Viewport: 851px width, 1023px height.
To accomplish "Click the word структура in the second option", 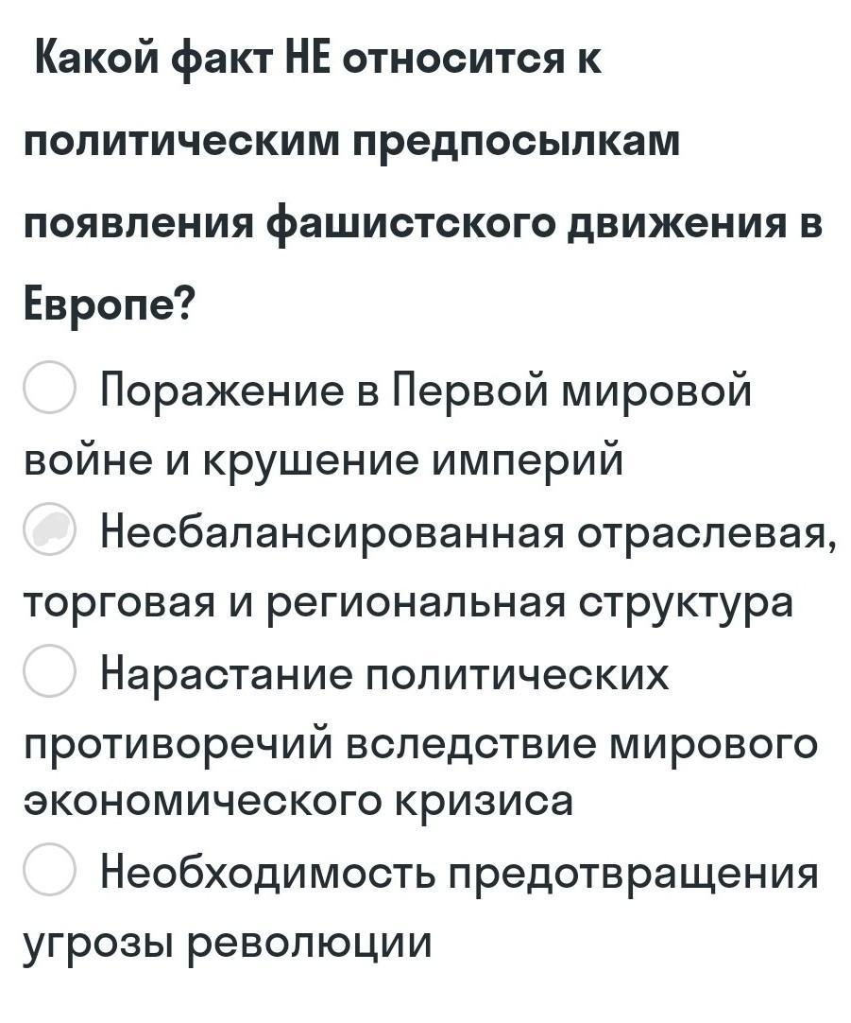I will (687, 602).
